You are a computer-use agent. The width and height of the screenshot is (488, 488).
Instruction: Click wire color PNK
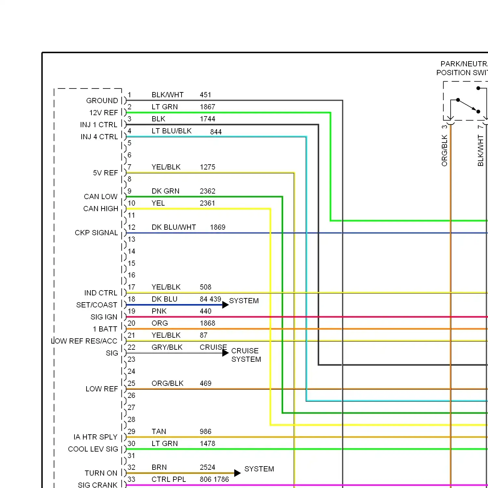pos(159,311)
